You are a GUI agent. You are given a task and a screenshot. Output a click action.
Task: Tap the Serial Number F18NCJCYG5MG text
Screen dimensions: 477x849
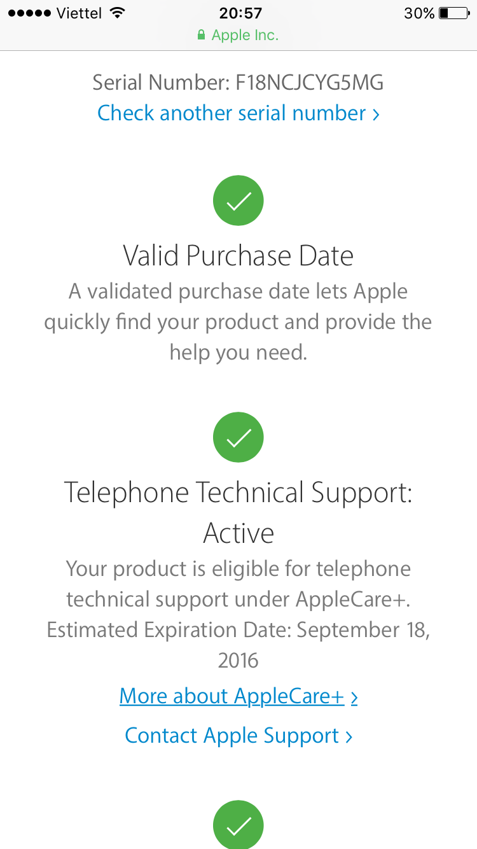point(238,83)
